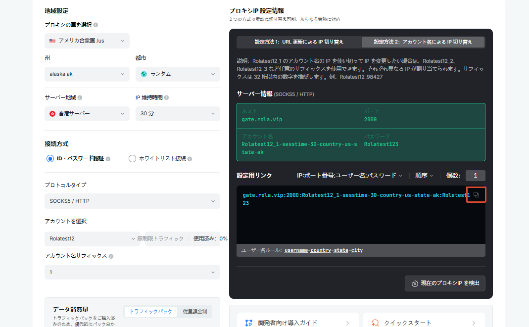Click 現在のプロキシIP を検出 button

(x=445, y=283)
